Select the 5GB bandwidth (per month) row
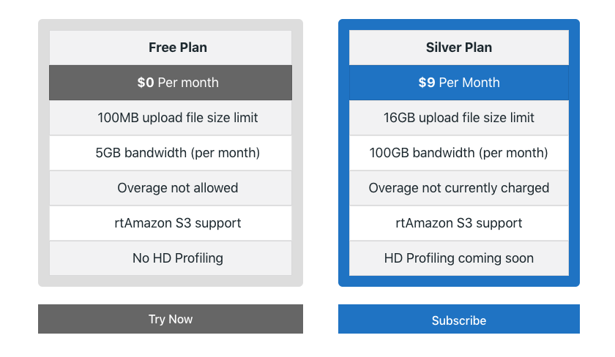This screenshot has width=615, height=357. point(177,153)
